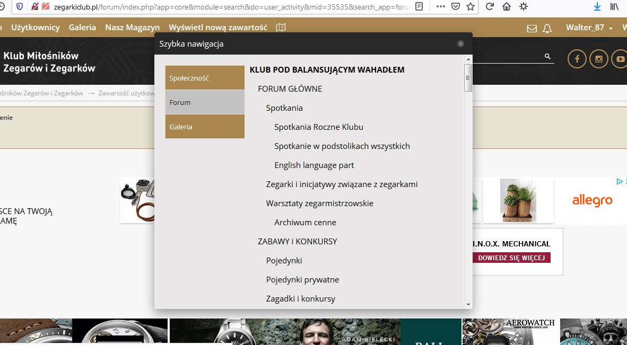
Task: Open Spotkanie w podstolikach wszystkich
Action: pyautogui.click(x=342, y=146)
